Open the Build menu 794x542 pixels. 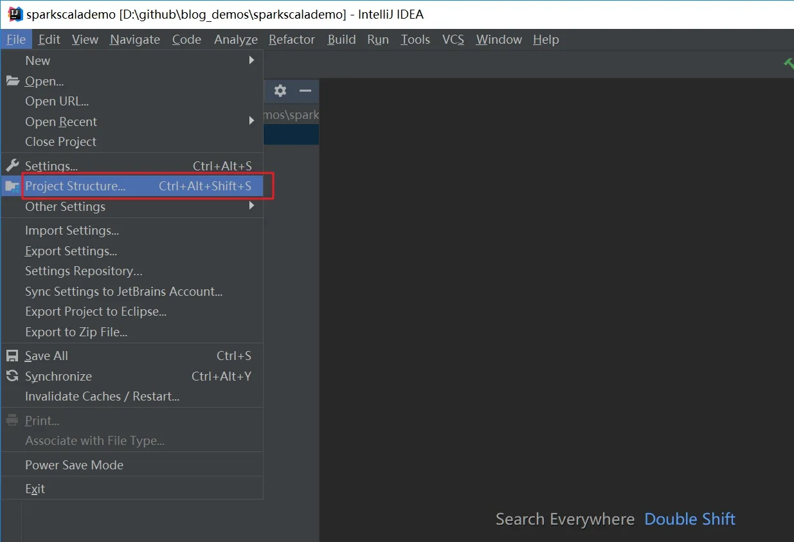pos(341,39)
